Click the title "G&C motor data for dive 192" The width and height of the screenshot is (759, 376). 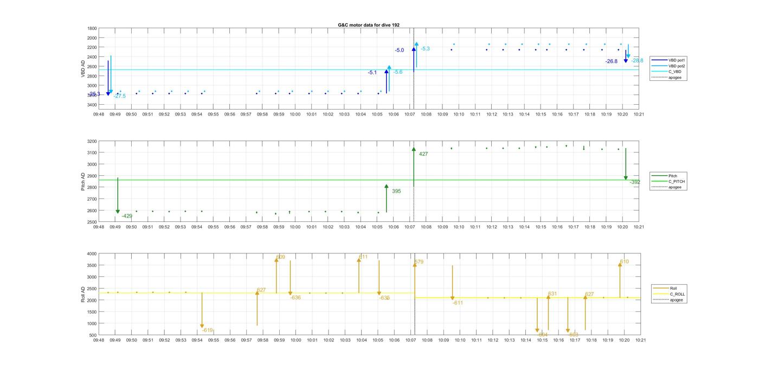(x=369, y=25)
